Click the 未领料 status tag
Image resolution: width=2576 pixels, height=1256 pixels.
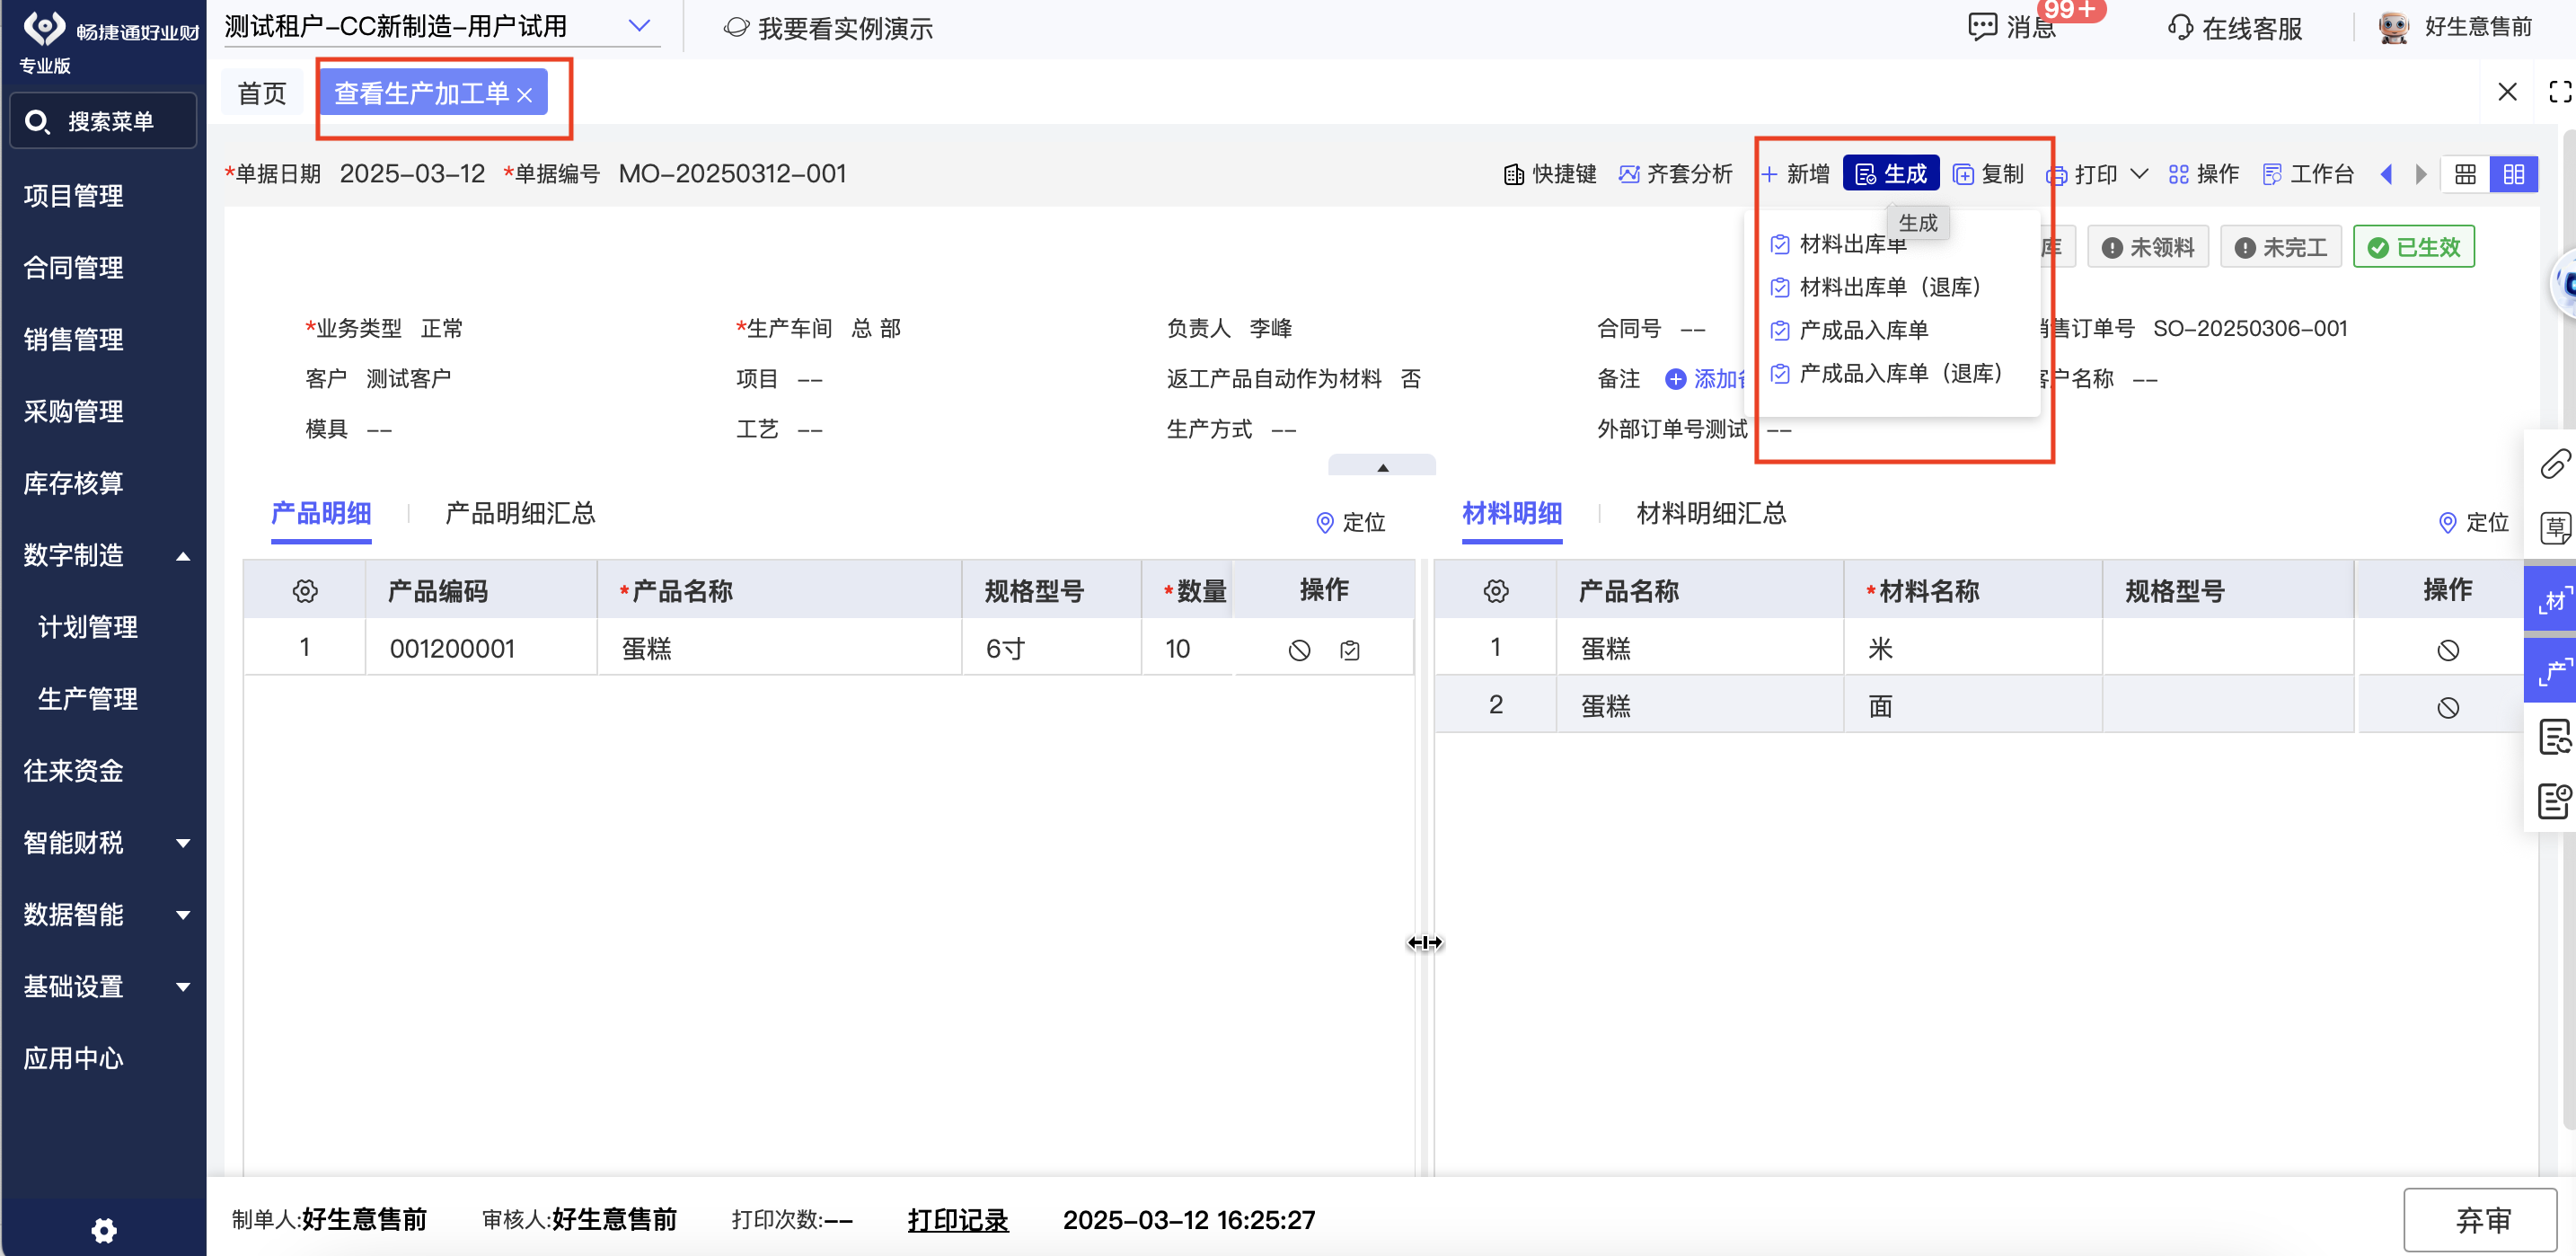[2148, 247]
